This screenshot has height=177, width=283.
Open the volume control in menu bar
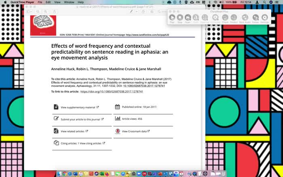click(222, 2)
